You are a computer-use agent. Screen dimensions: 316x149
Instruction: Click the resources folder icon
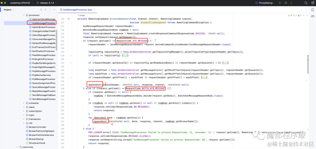(21, 147)
